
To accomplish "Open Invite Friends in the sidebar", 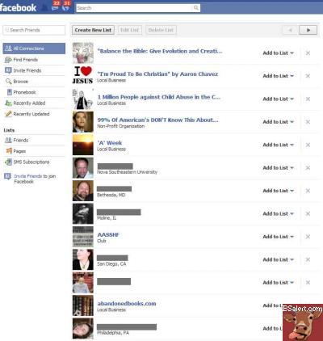I will [34, 70].
